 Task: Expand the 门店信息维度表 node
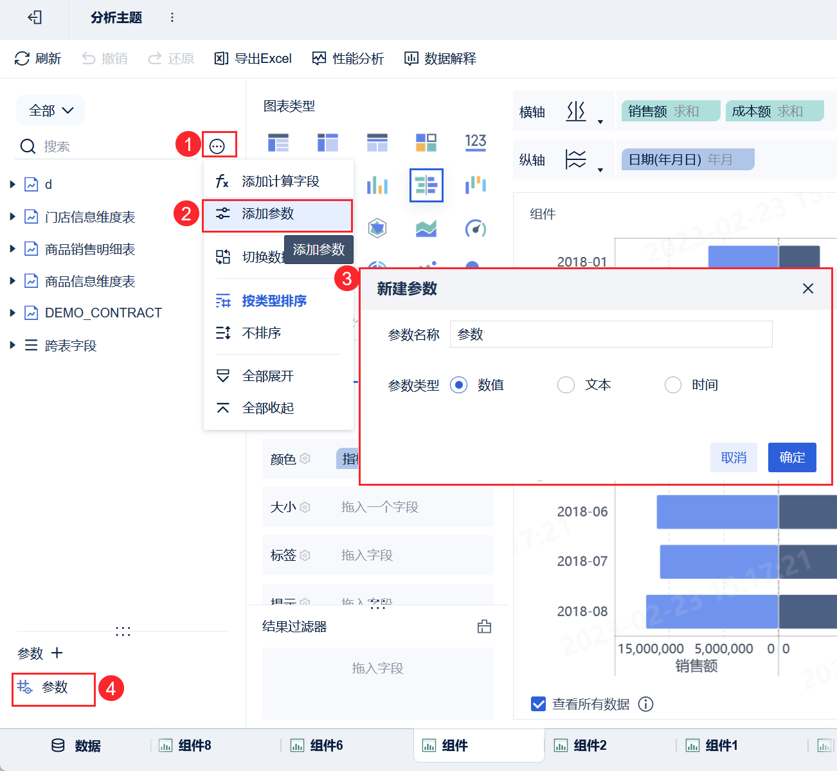click(12, 217)
